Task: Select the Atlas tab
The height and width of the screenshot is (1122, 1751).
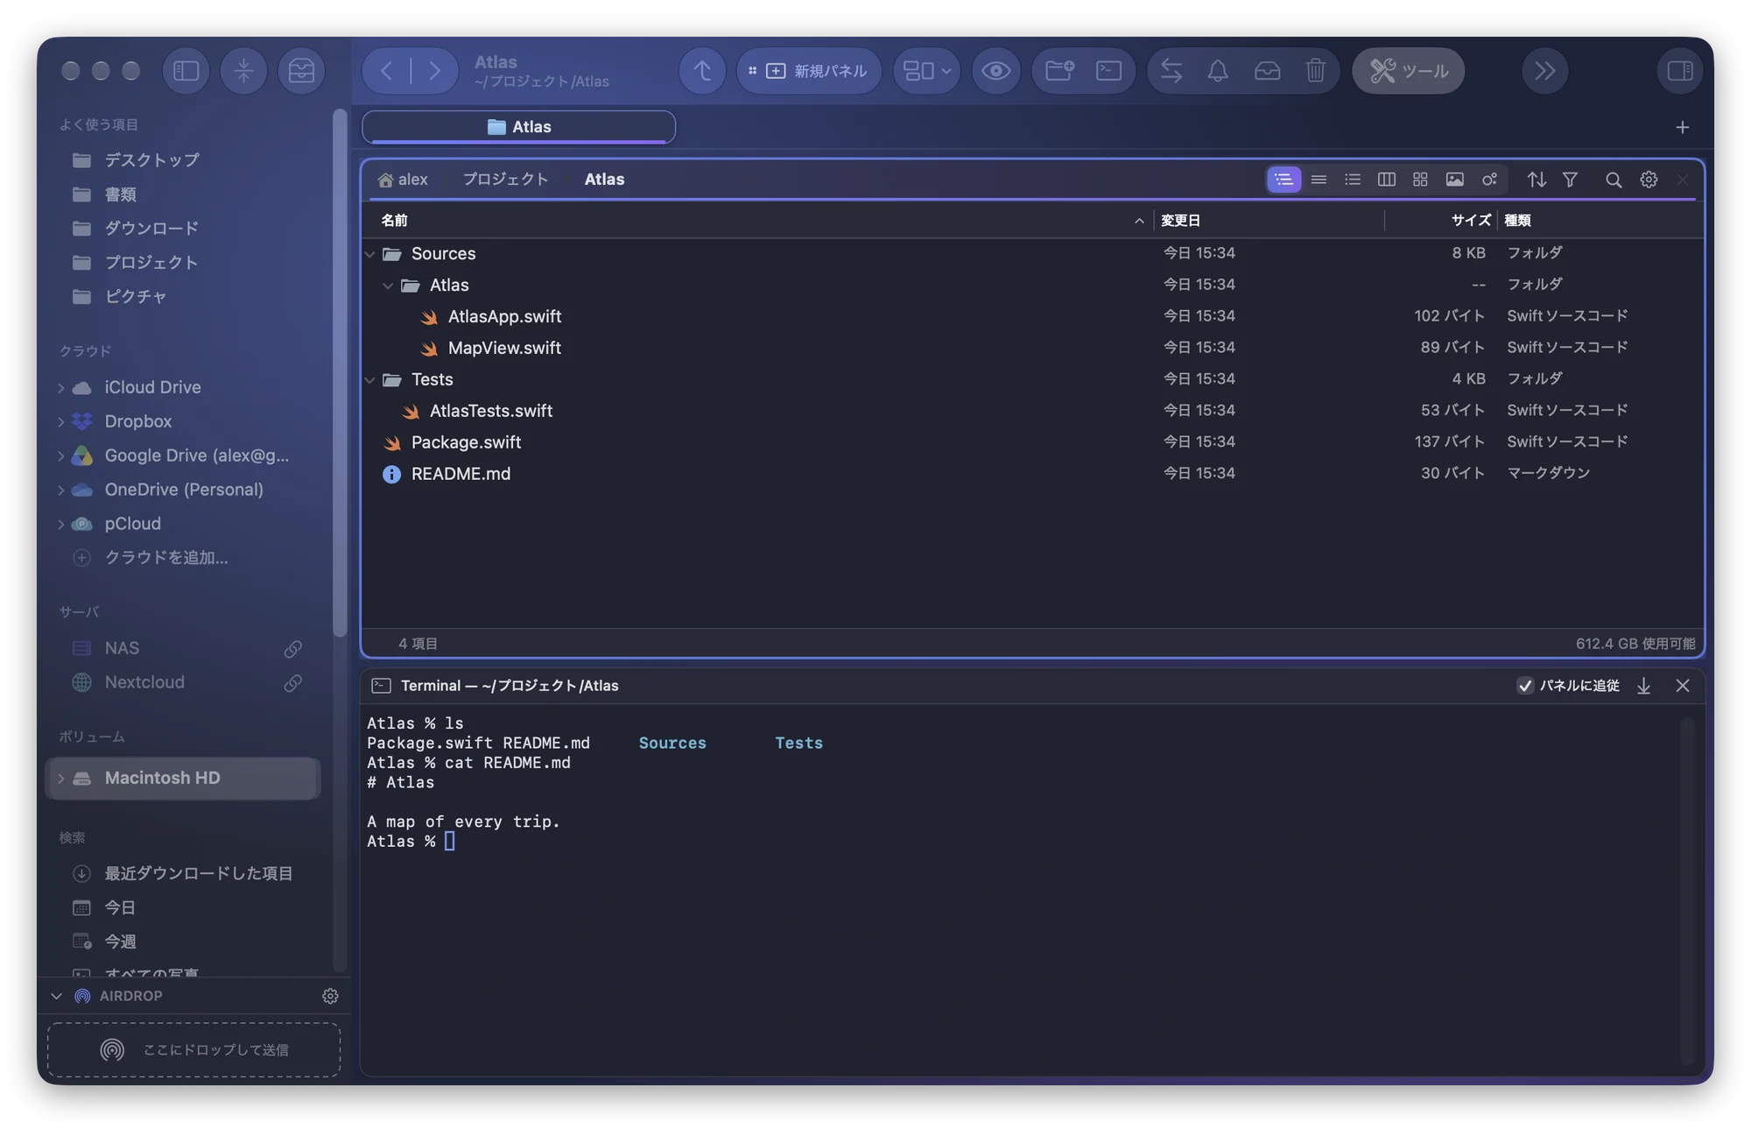Action: click(x=518, y=127)
